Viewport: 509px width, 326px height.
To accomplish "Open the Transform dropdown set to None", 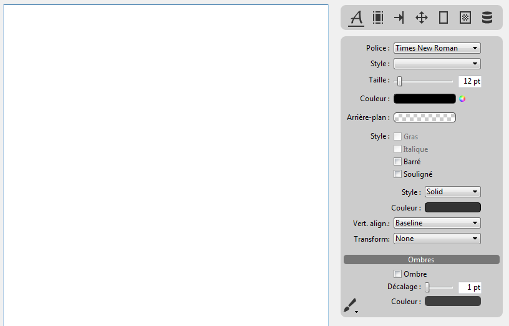I will click(437, 239).
